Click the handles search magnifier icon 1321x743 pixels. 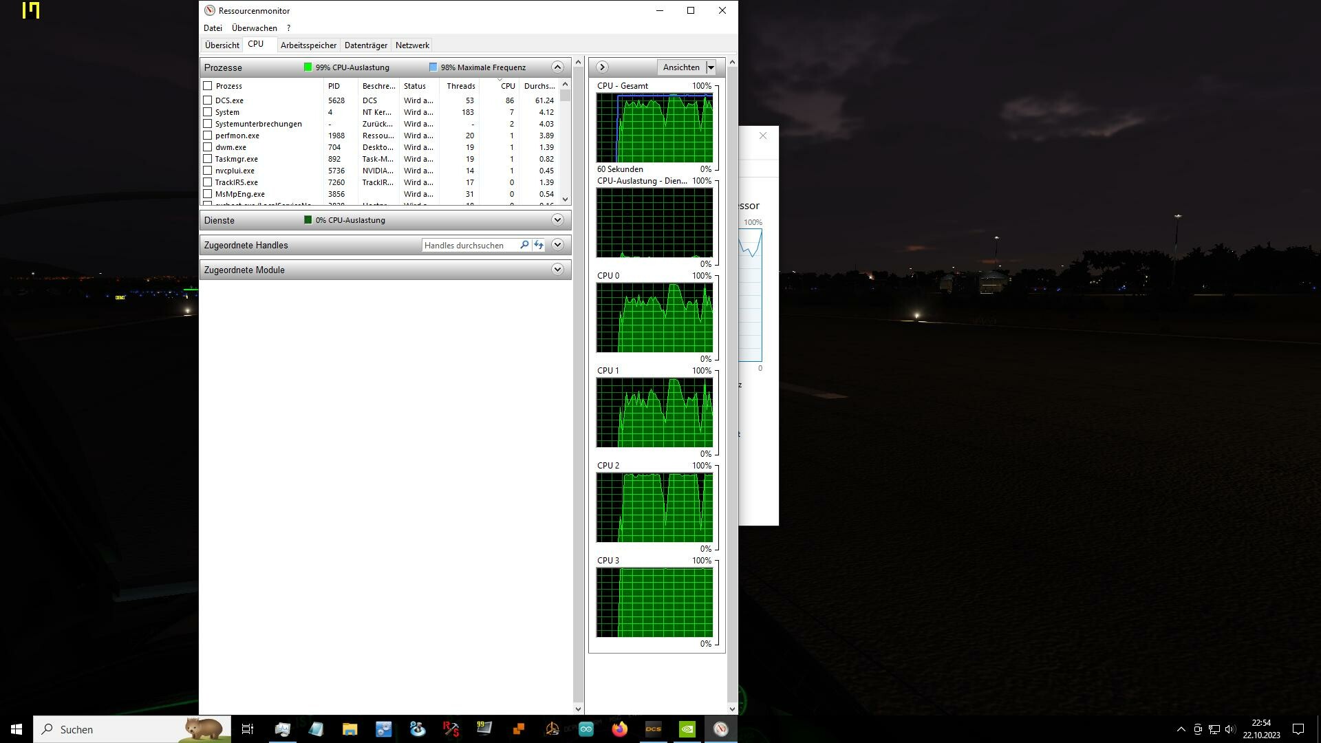click(524, 245)
